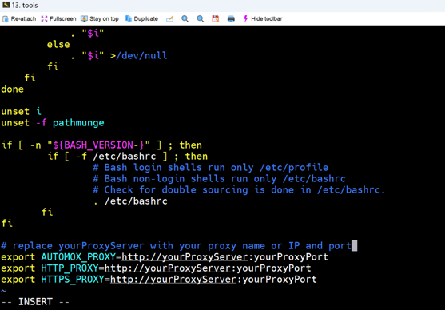The height and width of the screenshot is (310, 445).
Task: Click the pencil rename/edit icon in toolbar
Action: click(x=169, y=18)
